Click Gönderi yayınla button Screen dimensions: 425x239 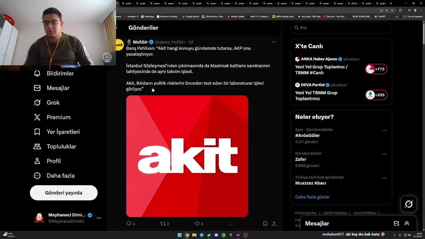click(64, 193)
